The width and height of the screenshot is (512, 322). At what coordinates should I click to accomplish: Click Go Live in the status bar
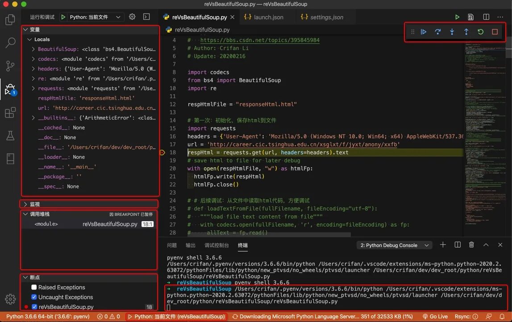pos(435,317)
